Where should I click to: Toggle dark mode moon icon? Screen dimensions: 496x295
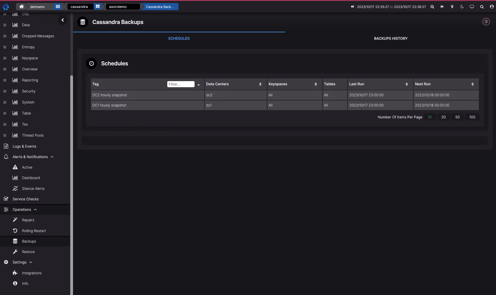(x=462, y=7)
